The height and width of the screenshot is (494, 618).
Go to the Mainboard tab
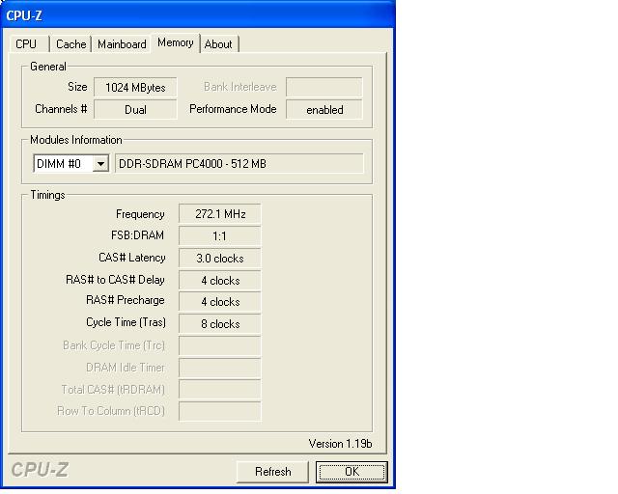pyautogui.click(x=122, y=44)
